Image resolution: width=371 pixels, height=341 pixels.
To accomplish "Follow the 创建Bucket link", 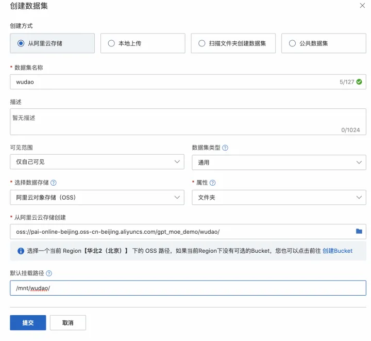I will tap(338, 251).
